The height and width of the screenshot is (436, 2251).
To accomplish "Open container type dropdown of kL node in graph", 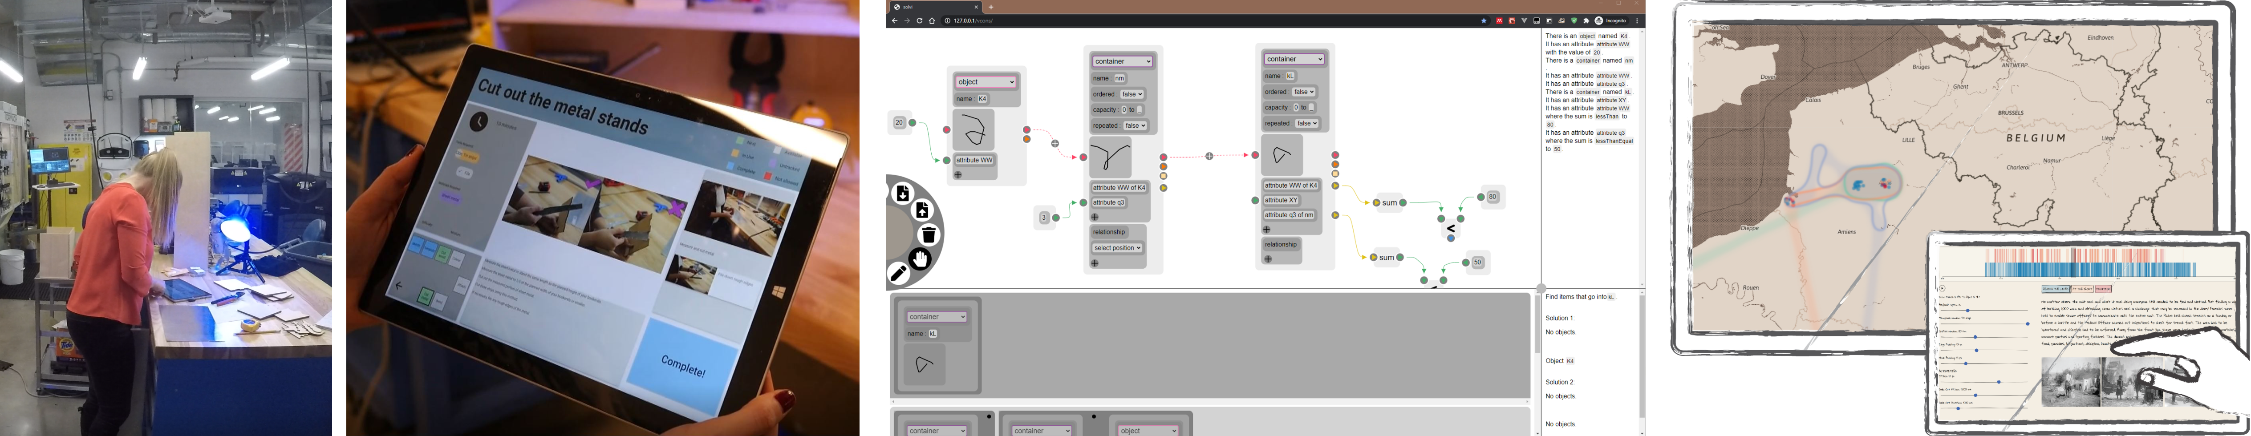I will 1294,59.
